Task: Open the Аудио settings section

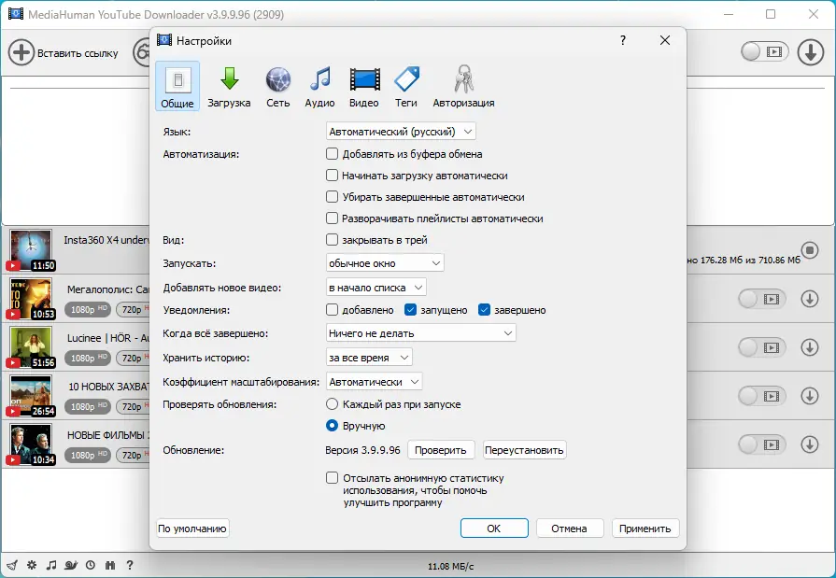Action: [319, 85]
